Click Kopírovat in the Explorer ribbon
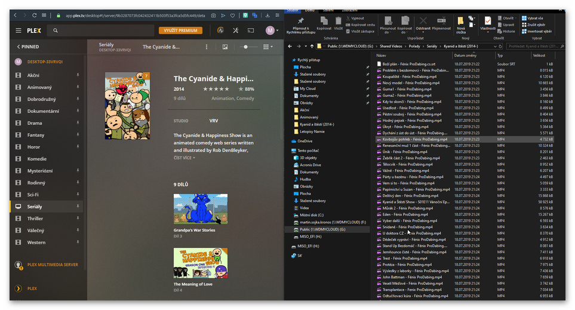 coord(324,23)
